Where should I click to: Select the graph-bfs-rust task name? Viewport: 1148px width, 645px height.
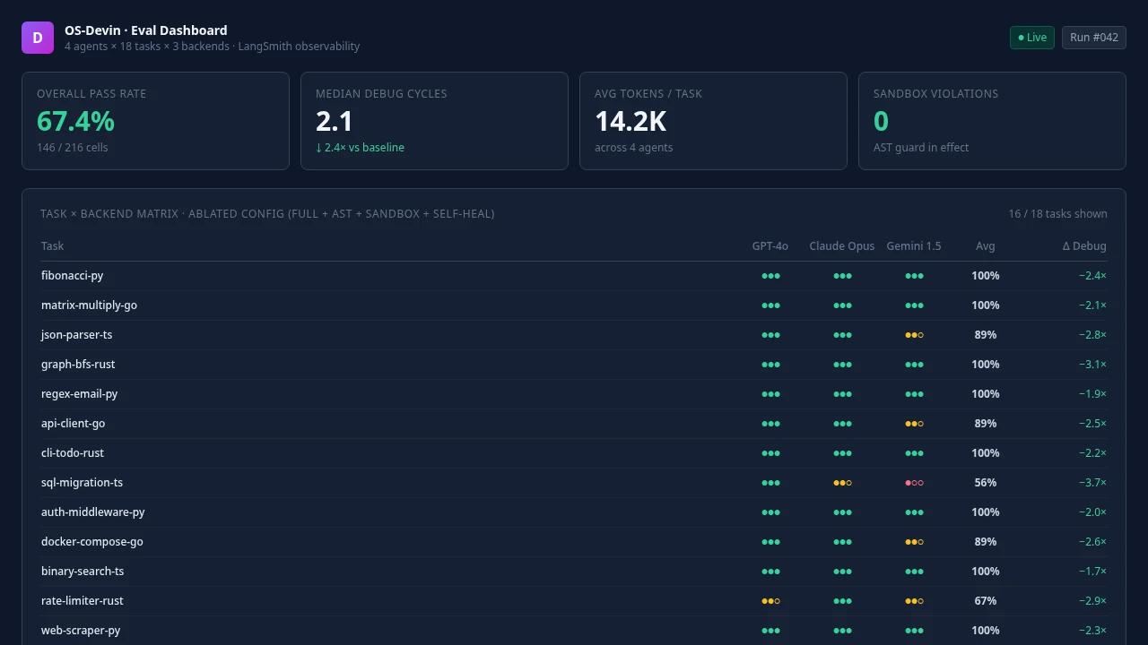point(78,365)
